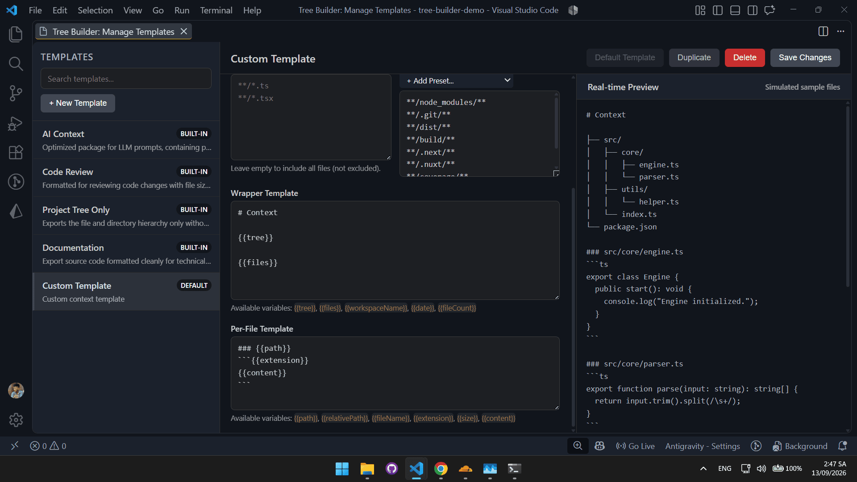Open the File menu
This screenshot has height=482, width=857.
(x=35, y=10)
